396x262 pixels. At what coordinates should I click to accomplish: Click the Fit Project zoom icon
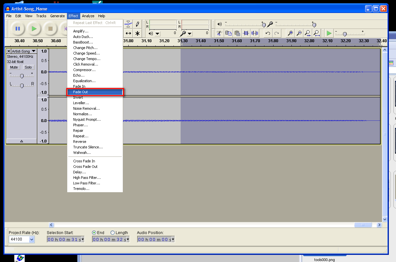[316, 33]
